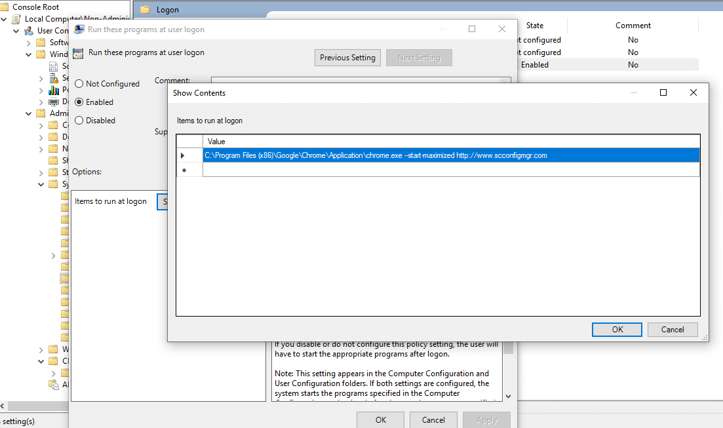The width and height of the screenshot is (723, 428).
Task: Click the Comment column header
Action: coord(633,26)
